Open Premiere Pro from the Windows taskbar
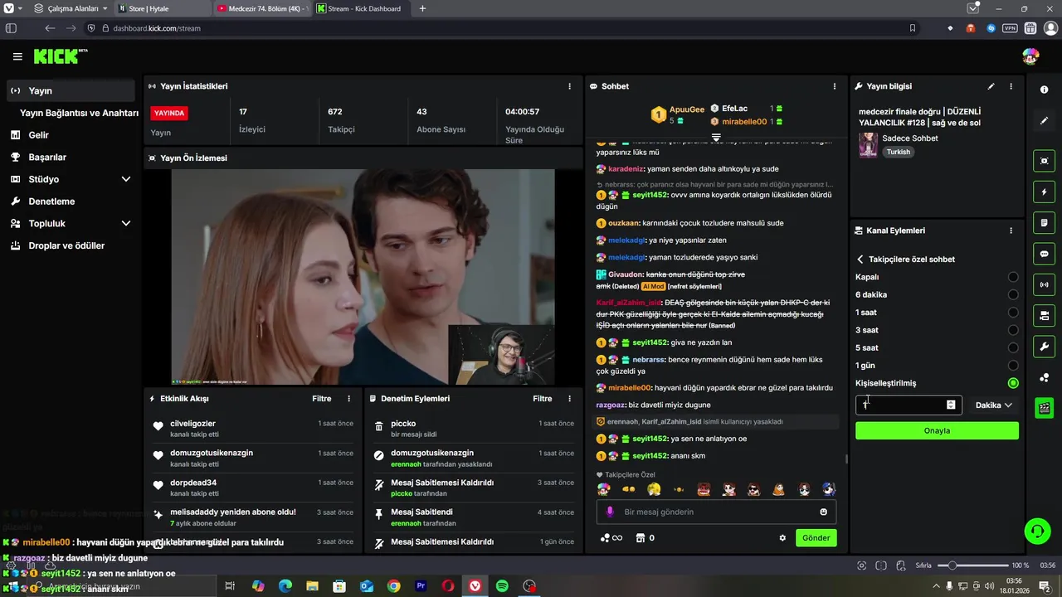 tap(421, 586)
